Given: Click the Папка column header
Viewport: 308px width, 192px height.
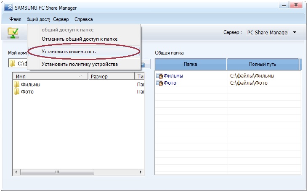Looking at the screenshot, I should (x=191, y=64).
